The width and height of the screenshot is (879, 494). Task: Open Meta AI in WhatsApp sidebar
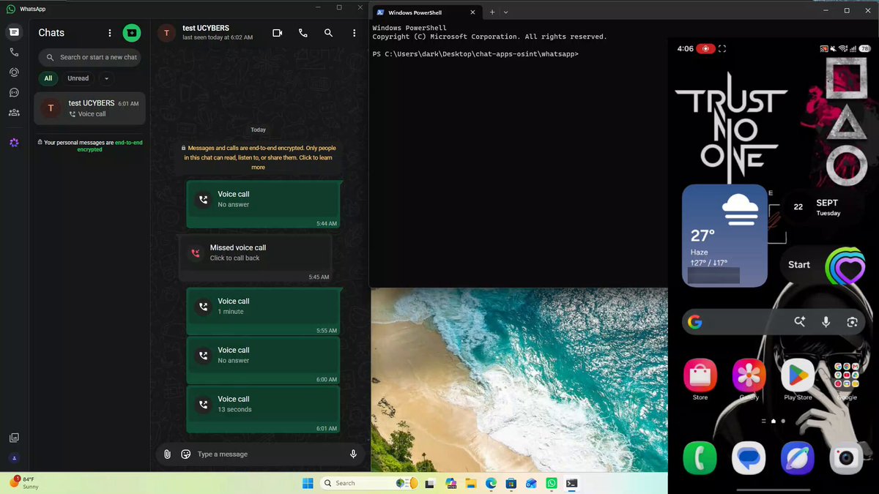point(14,142)
